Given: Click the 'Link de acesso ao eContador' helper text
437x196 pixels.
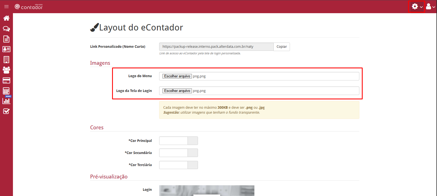Looking at the screenshot, I should click(200, 53).
